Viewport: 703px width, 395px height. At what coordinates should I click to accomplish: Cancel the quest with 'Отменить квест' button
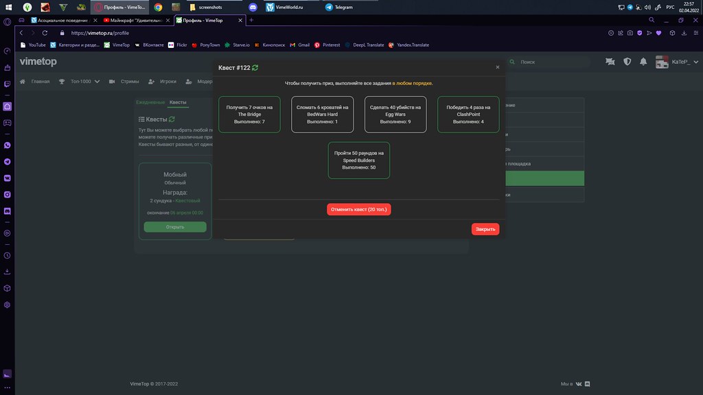tap(358, 209)
